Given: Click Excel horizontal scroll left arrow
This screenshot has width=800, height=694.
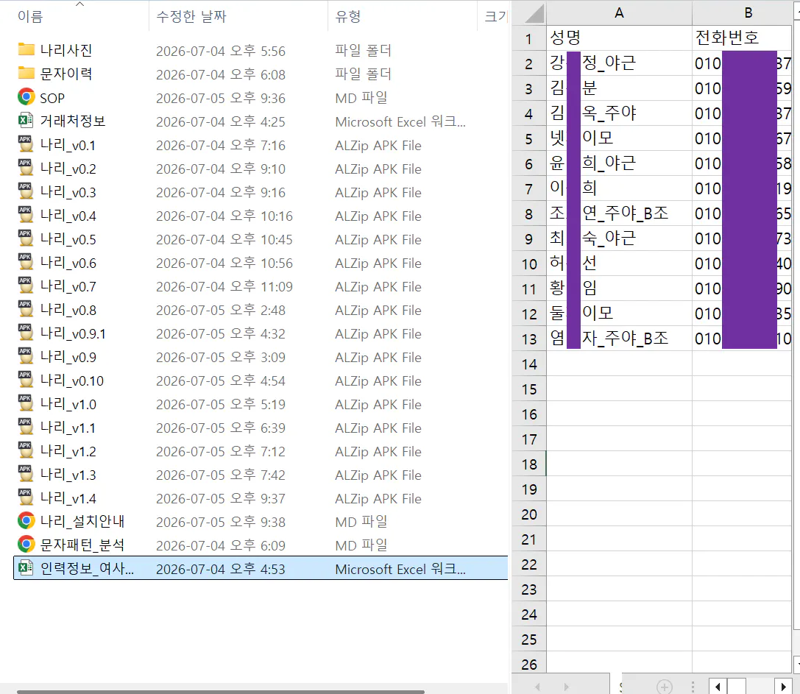Looking at the screenshot, I should coord(718,687).
